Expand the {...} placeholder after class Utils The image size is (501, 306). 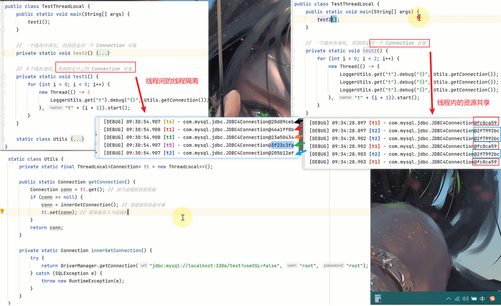coord(77,139)
